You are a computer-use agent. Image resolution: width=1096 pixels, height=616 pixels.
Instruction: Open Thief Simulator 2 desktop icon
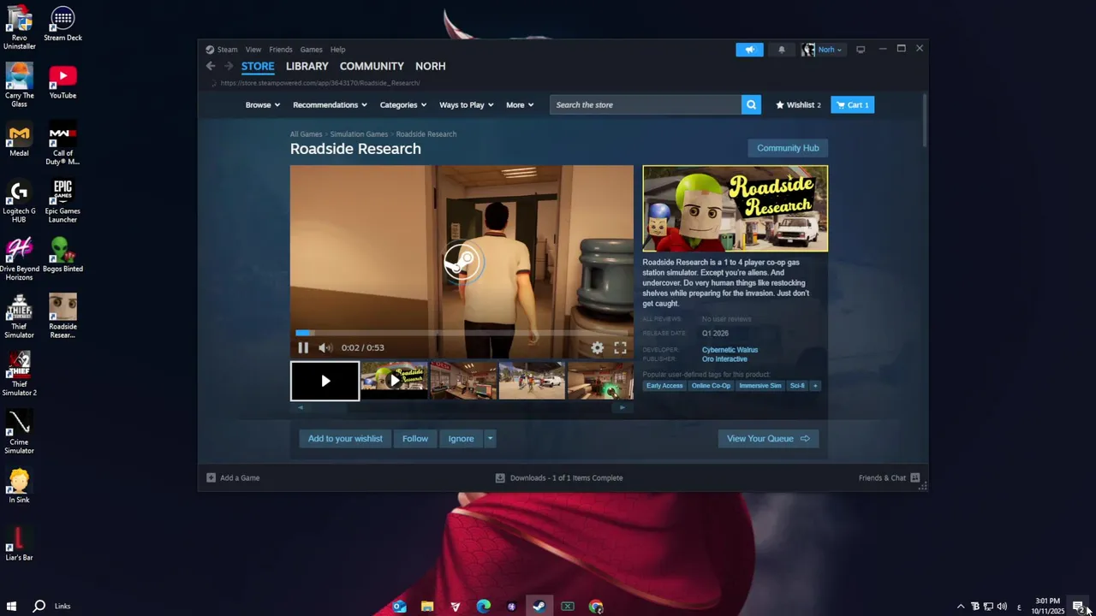(x=19, y=374)
